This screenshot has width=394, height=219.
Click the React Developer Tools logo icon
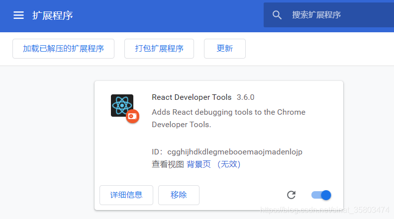point(122,105)
